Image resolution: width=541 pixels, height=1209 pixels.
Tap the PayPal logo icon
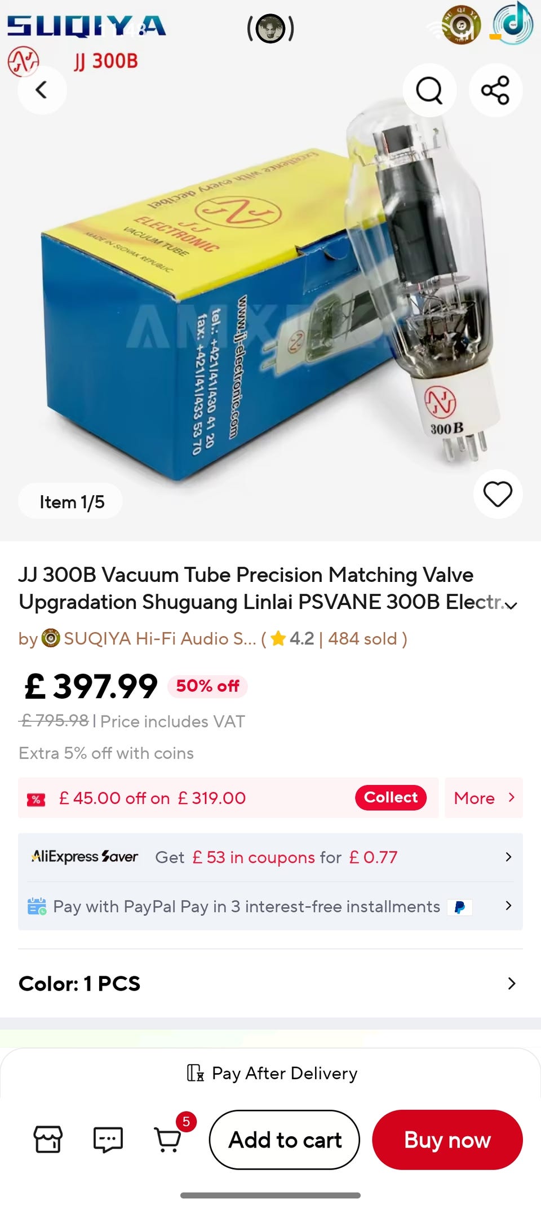coord(460,907)
